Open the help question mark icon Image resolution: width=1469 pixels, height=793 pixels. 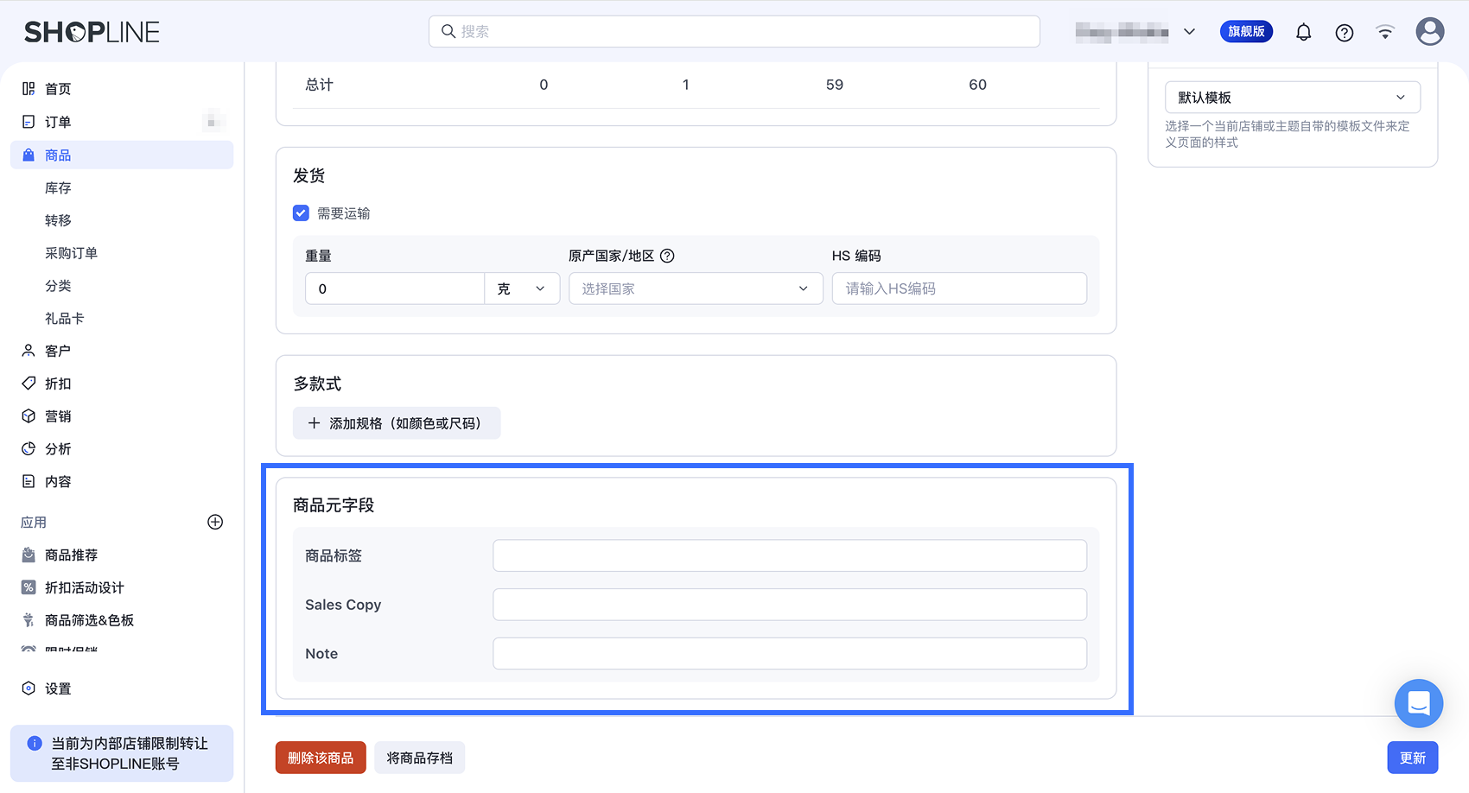1344,33
